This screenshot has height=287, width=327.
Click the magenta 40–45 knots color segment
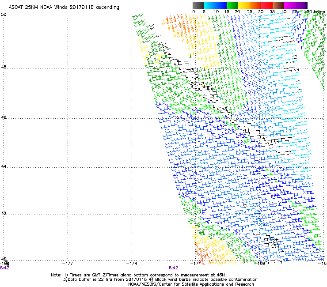(x=290, y=5)
